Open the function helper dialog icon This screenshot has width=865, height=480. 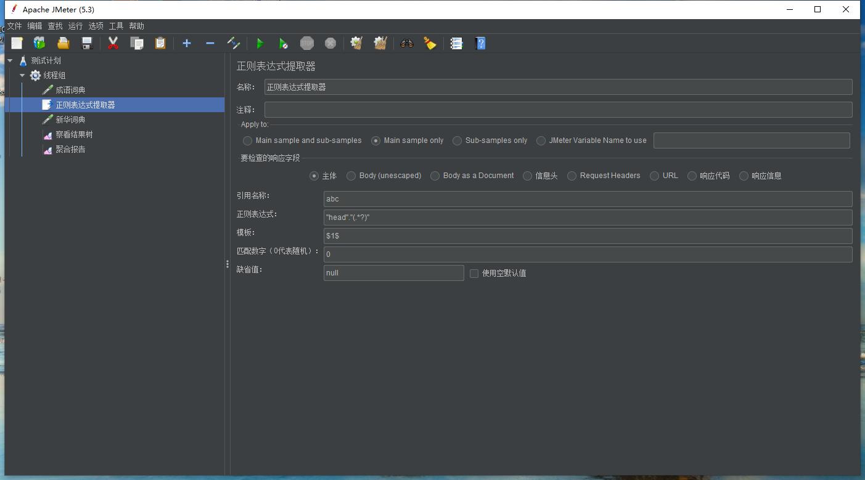pyautogui.click(x=456, y=43)
